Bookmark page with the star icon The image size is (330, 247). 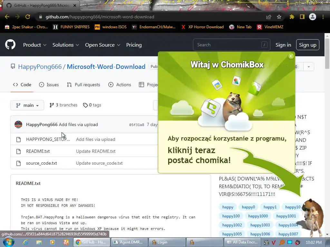coord(279,17)
